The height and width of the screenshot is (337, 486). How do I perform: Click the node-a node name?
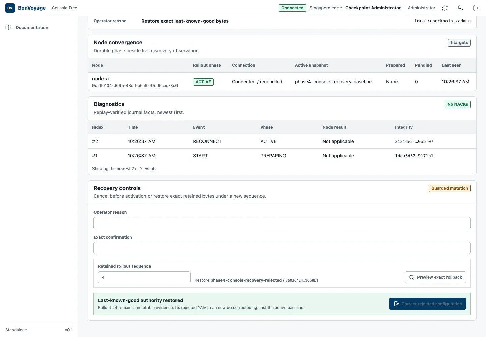tap(100, 79)
